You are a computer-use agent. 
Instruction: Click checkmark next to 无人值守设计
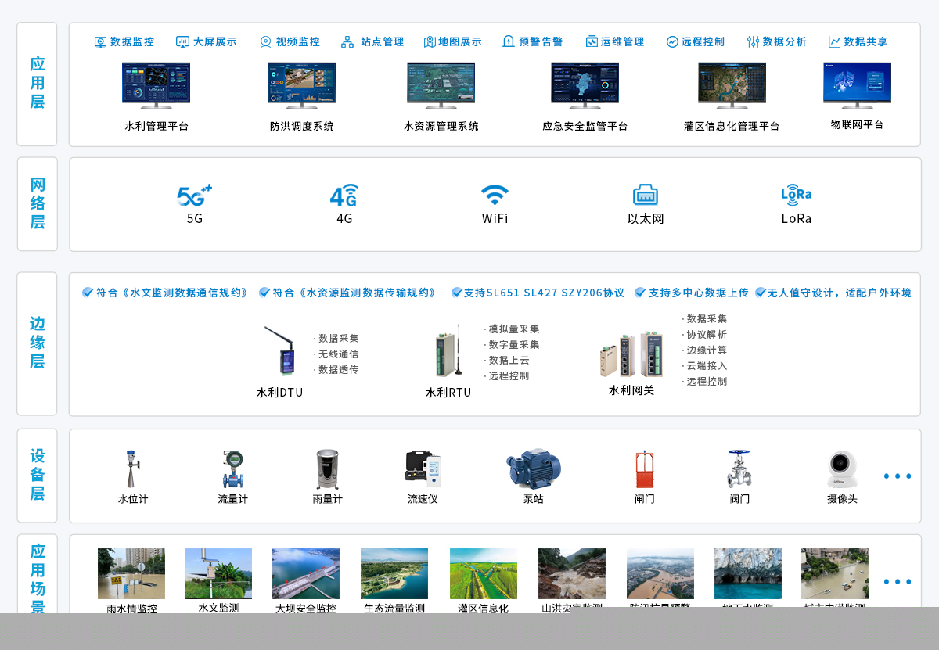coord(760,293)
